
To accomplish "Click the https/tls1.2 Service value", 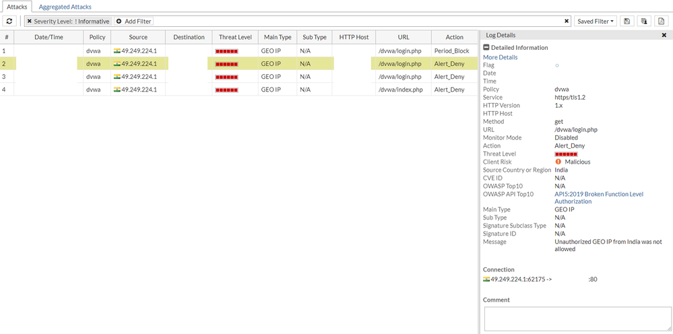I will pyautogui.click(x=570, y=98).
